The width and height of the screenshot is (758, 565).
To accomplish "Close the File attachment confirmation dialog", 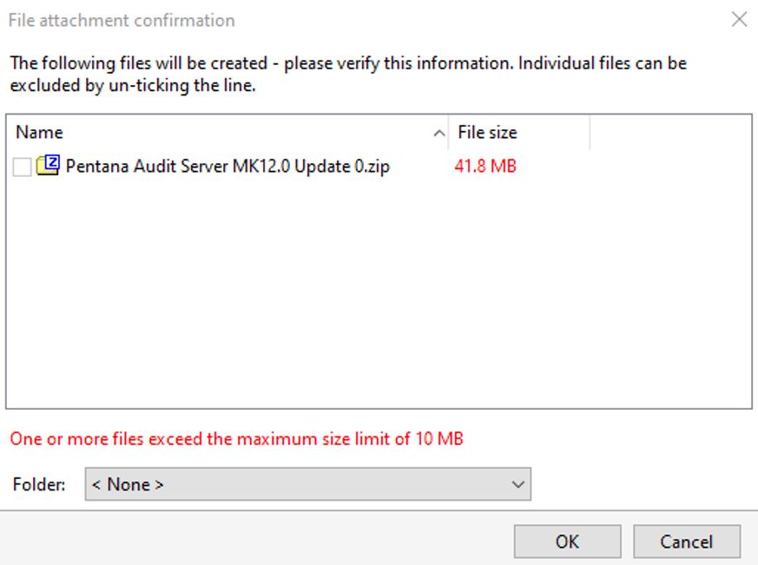I will point(739,19).
